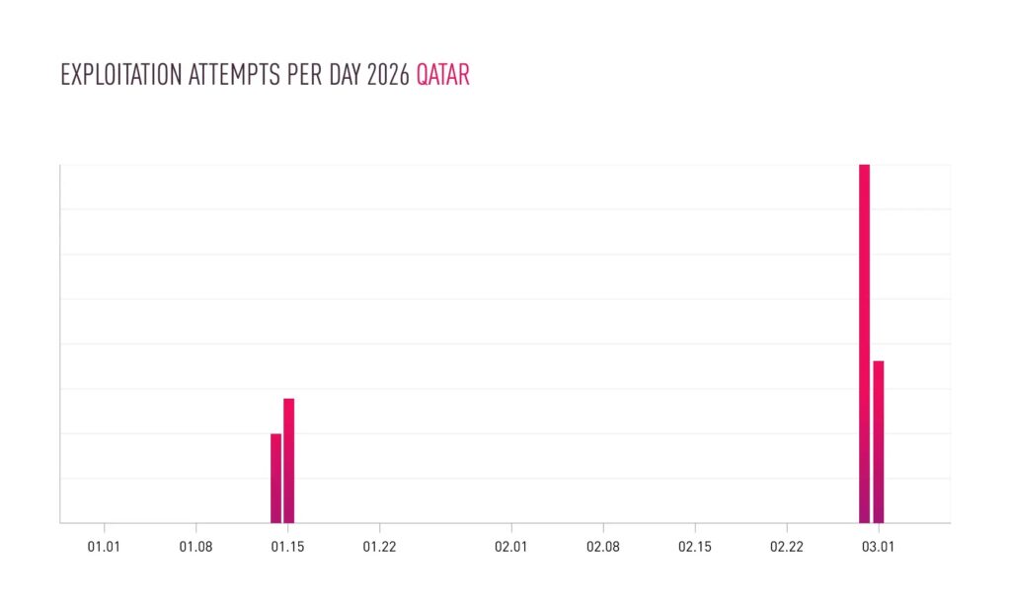Select the 02.08 axis label
This screenshot has height=609, width=1011.
[x=602, y=546]
